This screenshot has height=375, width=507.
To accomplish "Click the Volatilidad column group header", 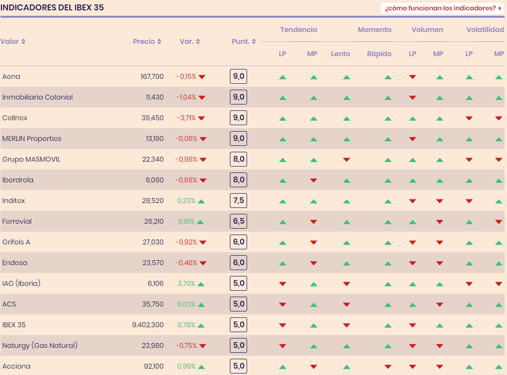I will [485, 30].
